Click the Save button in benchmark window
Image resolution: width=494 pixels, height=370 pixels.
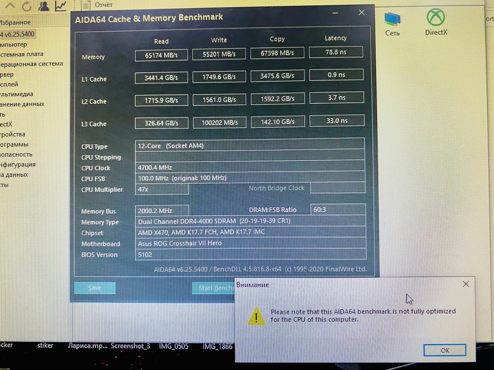pyautogui.click(x=95, y=288)
